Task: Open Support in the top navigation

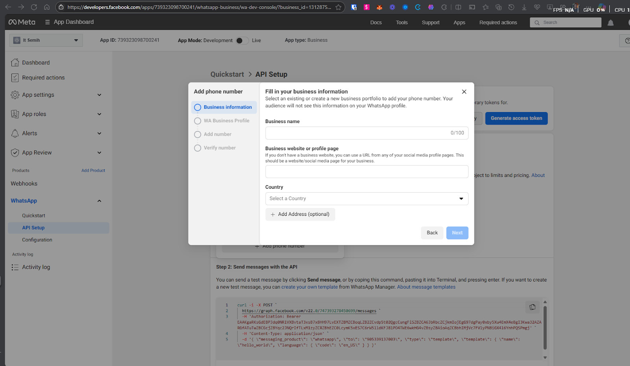Action: (430, 22)
